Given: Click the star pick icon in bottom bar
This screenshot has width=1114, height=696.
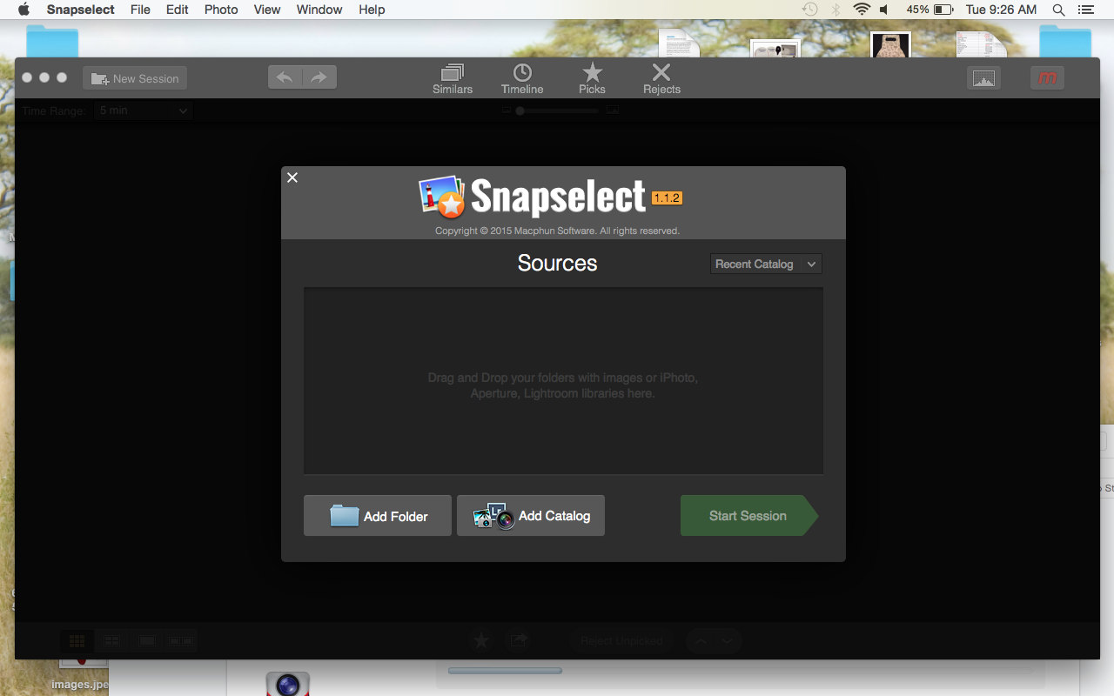Looking at the screenshot, I should [x=481, y=641].
